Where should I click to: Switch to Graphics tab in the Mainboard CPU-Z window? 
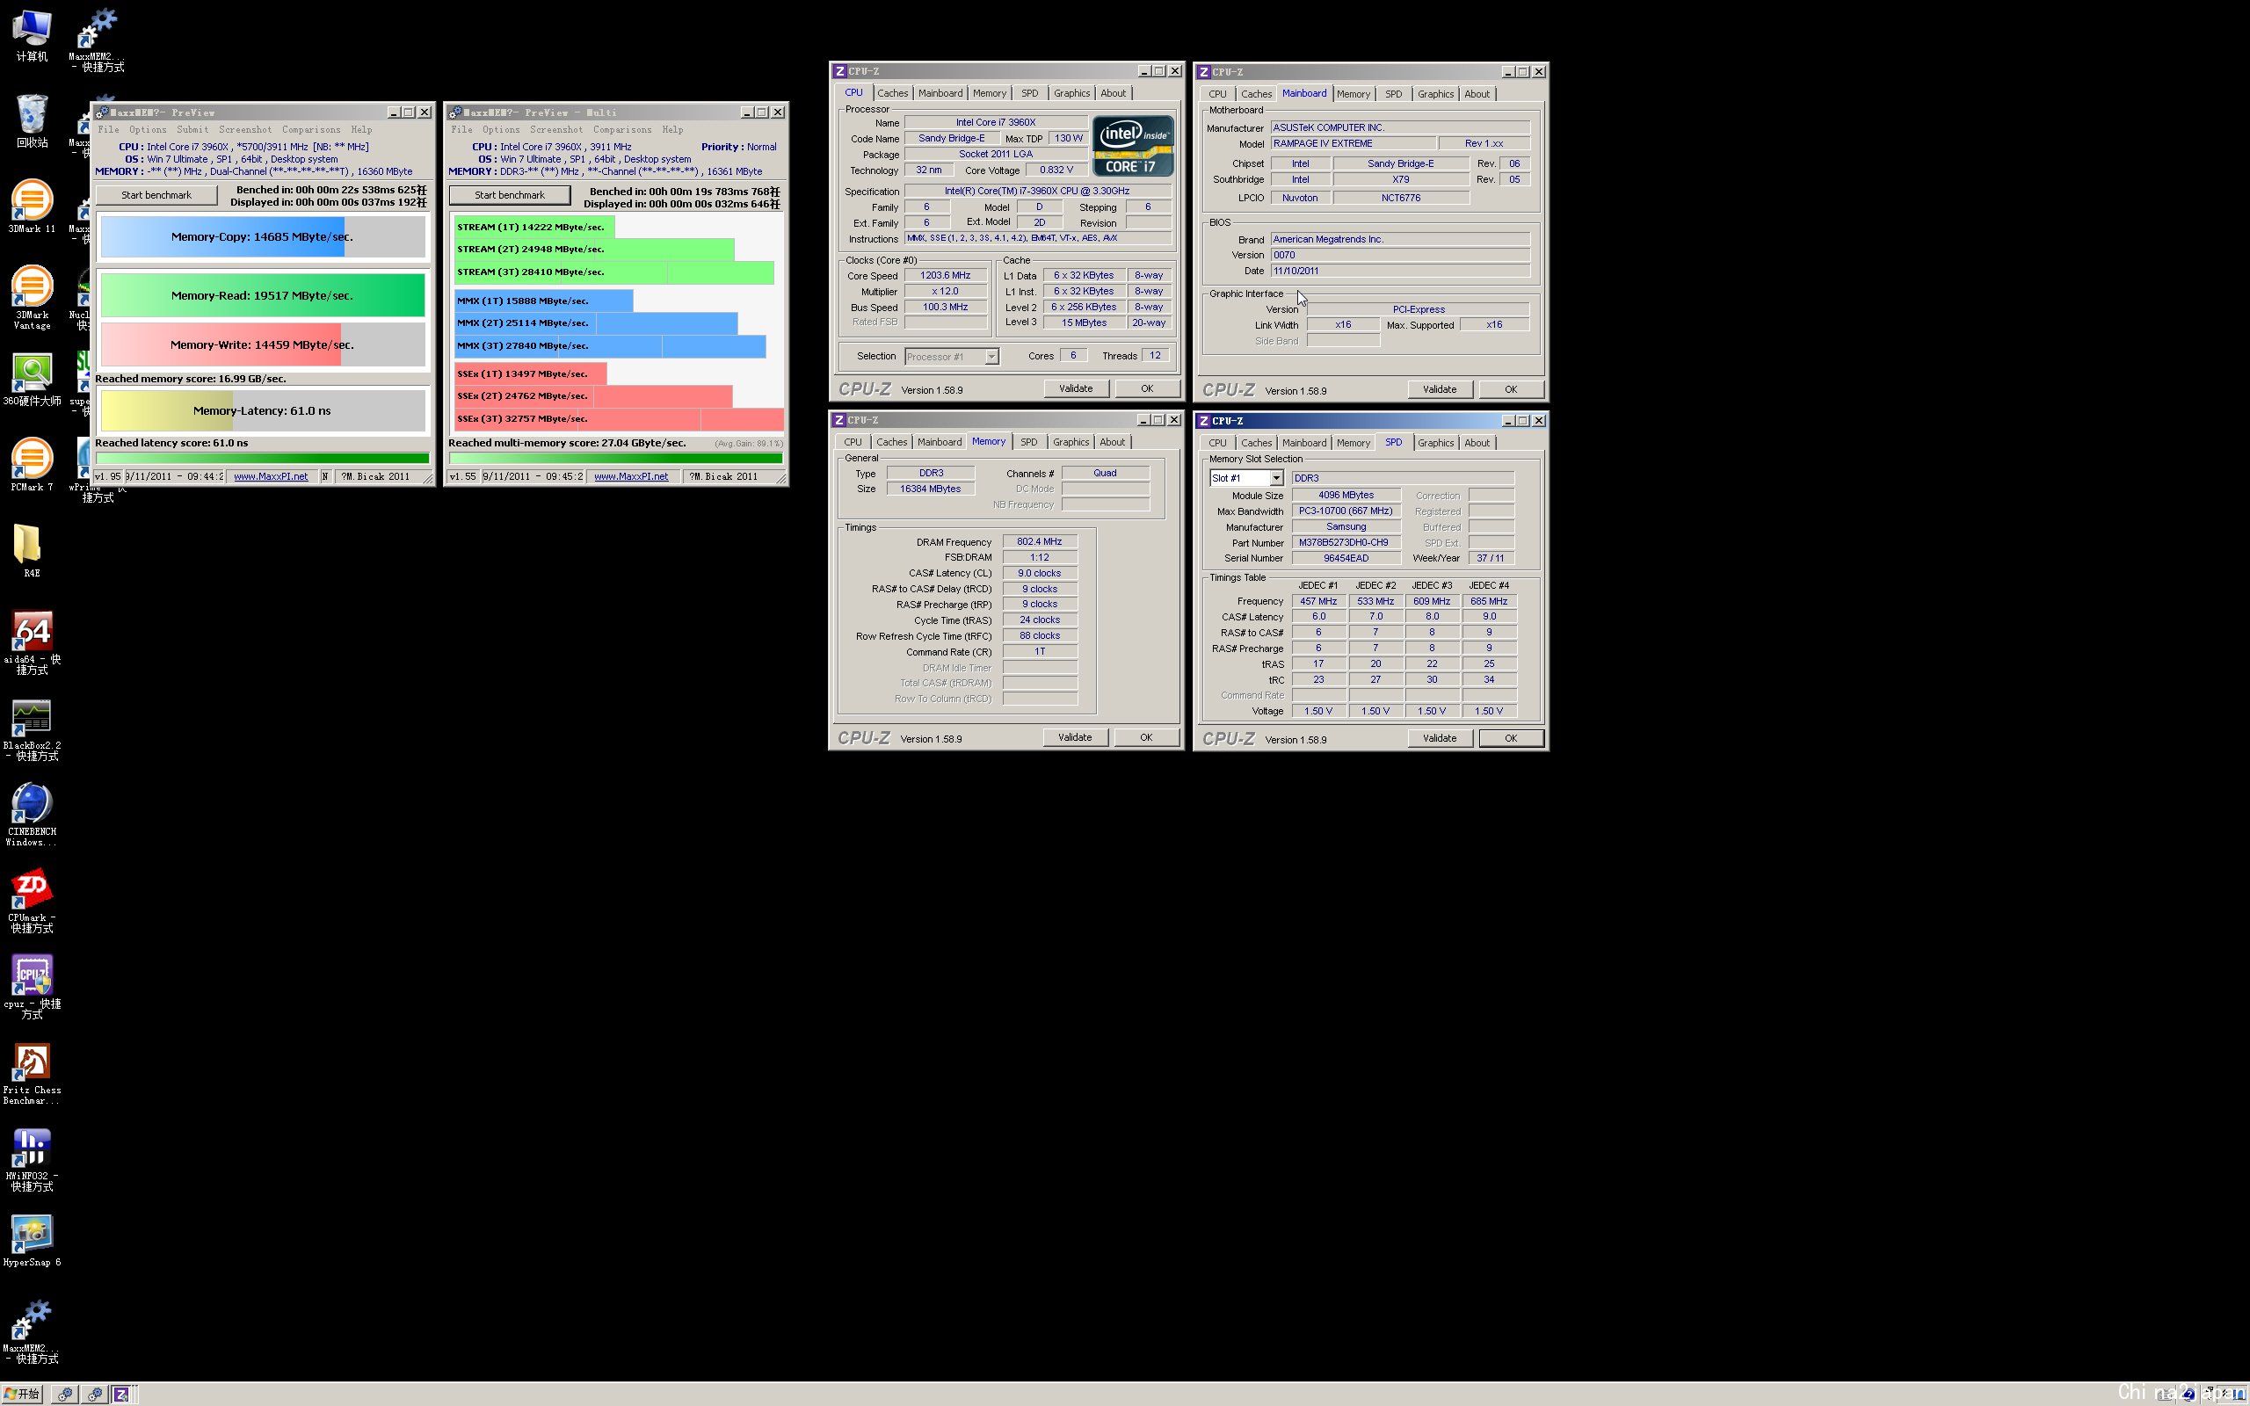(1434, 94)
